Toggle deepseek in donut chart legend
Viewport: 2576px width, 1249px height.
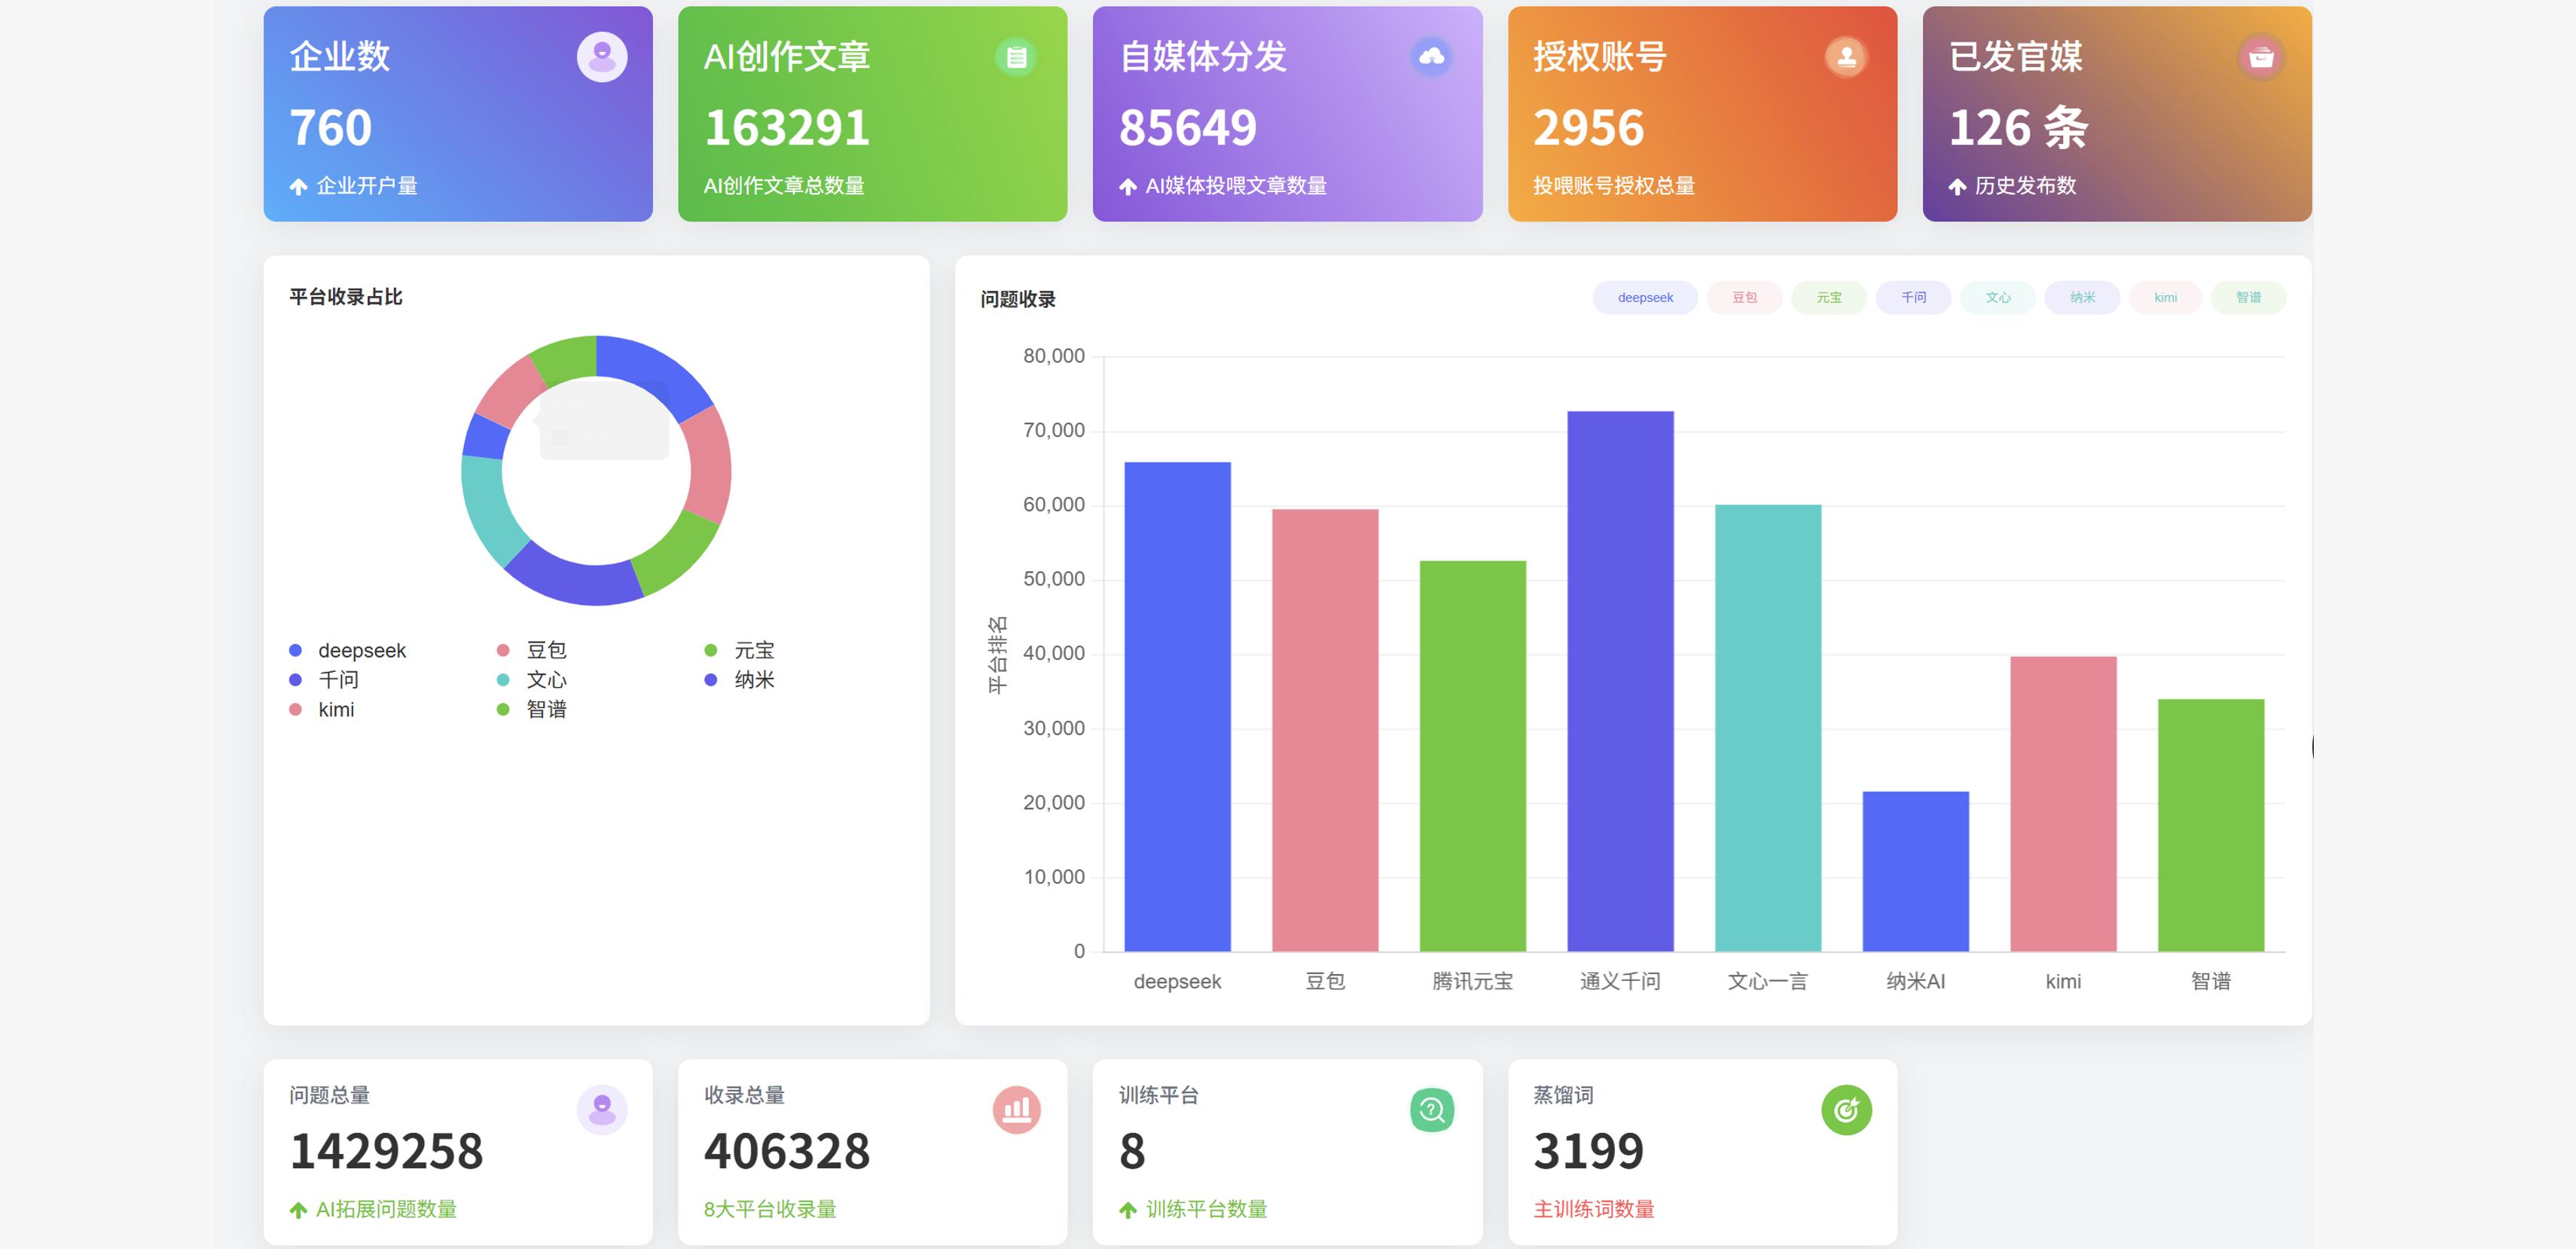coord(348,651)
